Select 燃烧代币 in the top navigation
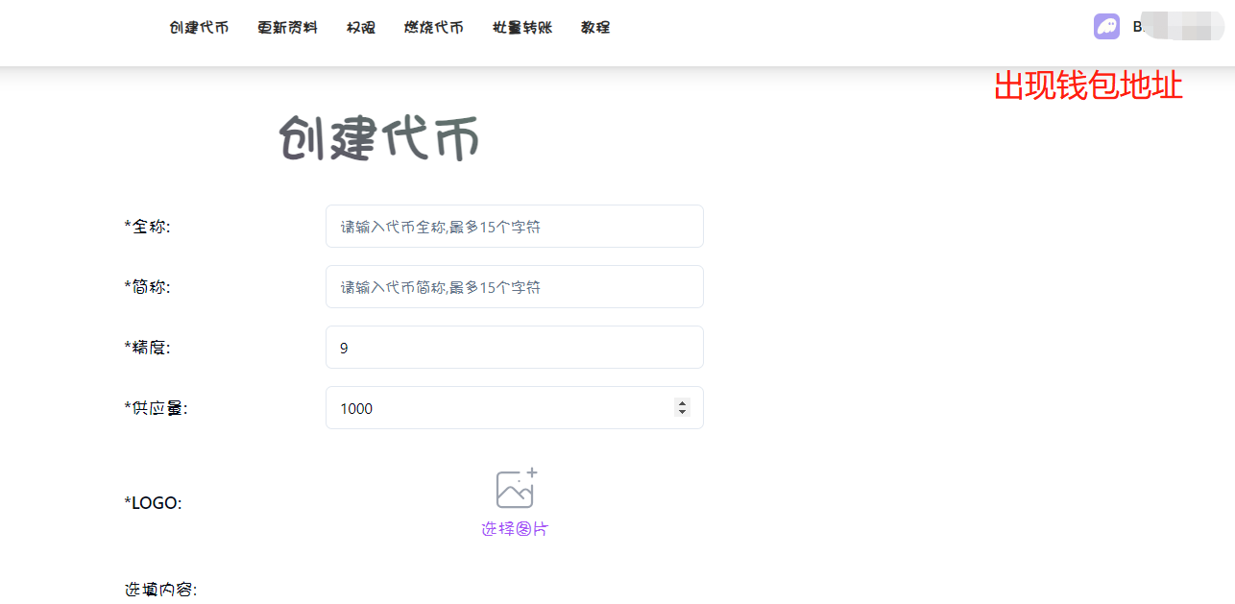1235x604 pixels. 434,28
